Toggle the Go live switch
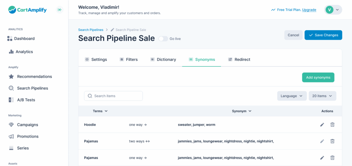Viewport: 352px width, 166px height. 163,39
